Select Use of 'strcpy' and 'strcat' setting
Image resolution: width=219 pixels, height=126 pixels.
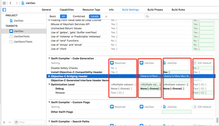pyautogui.click(x=67, y=45)
